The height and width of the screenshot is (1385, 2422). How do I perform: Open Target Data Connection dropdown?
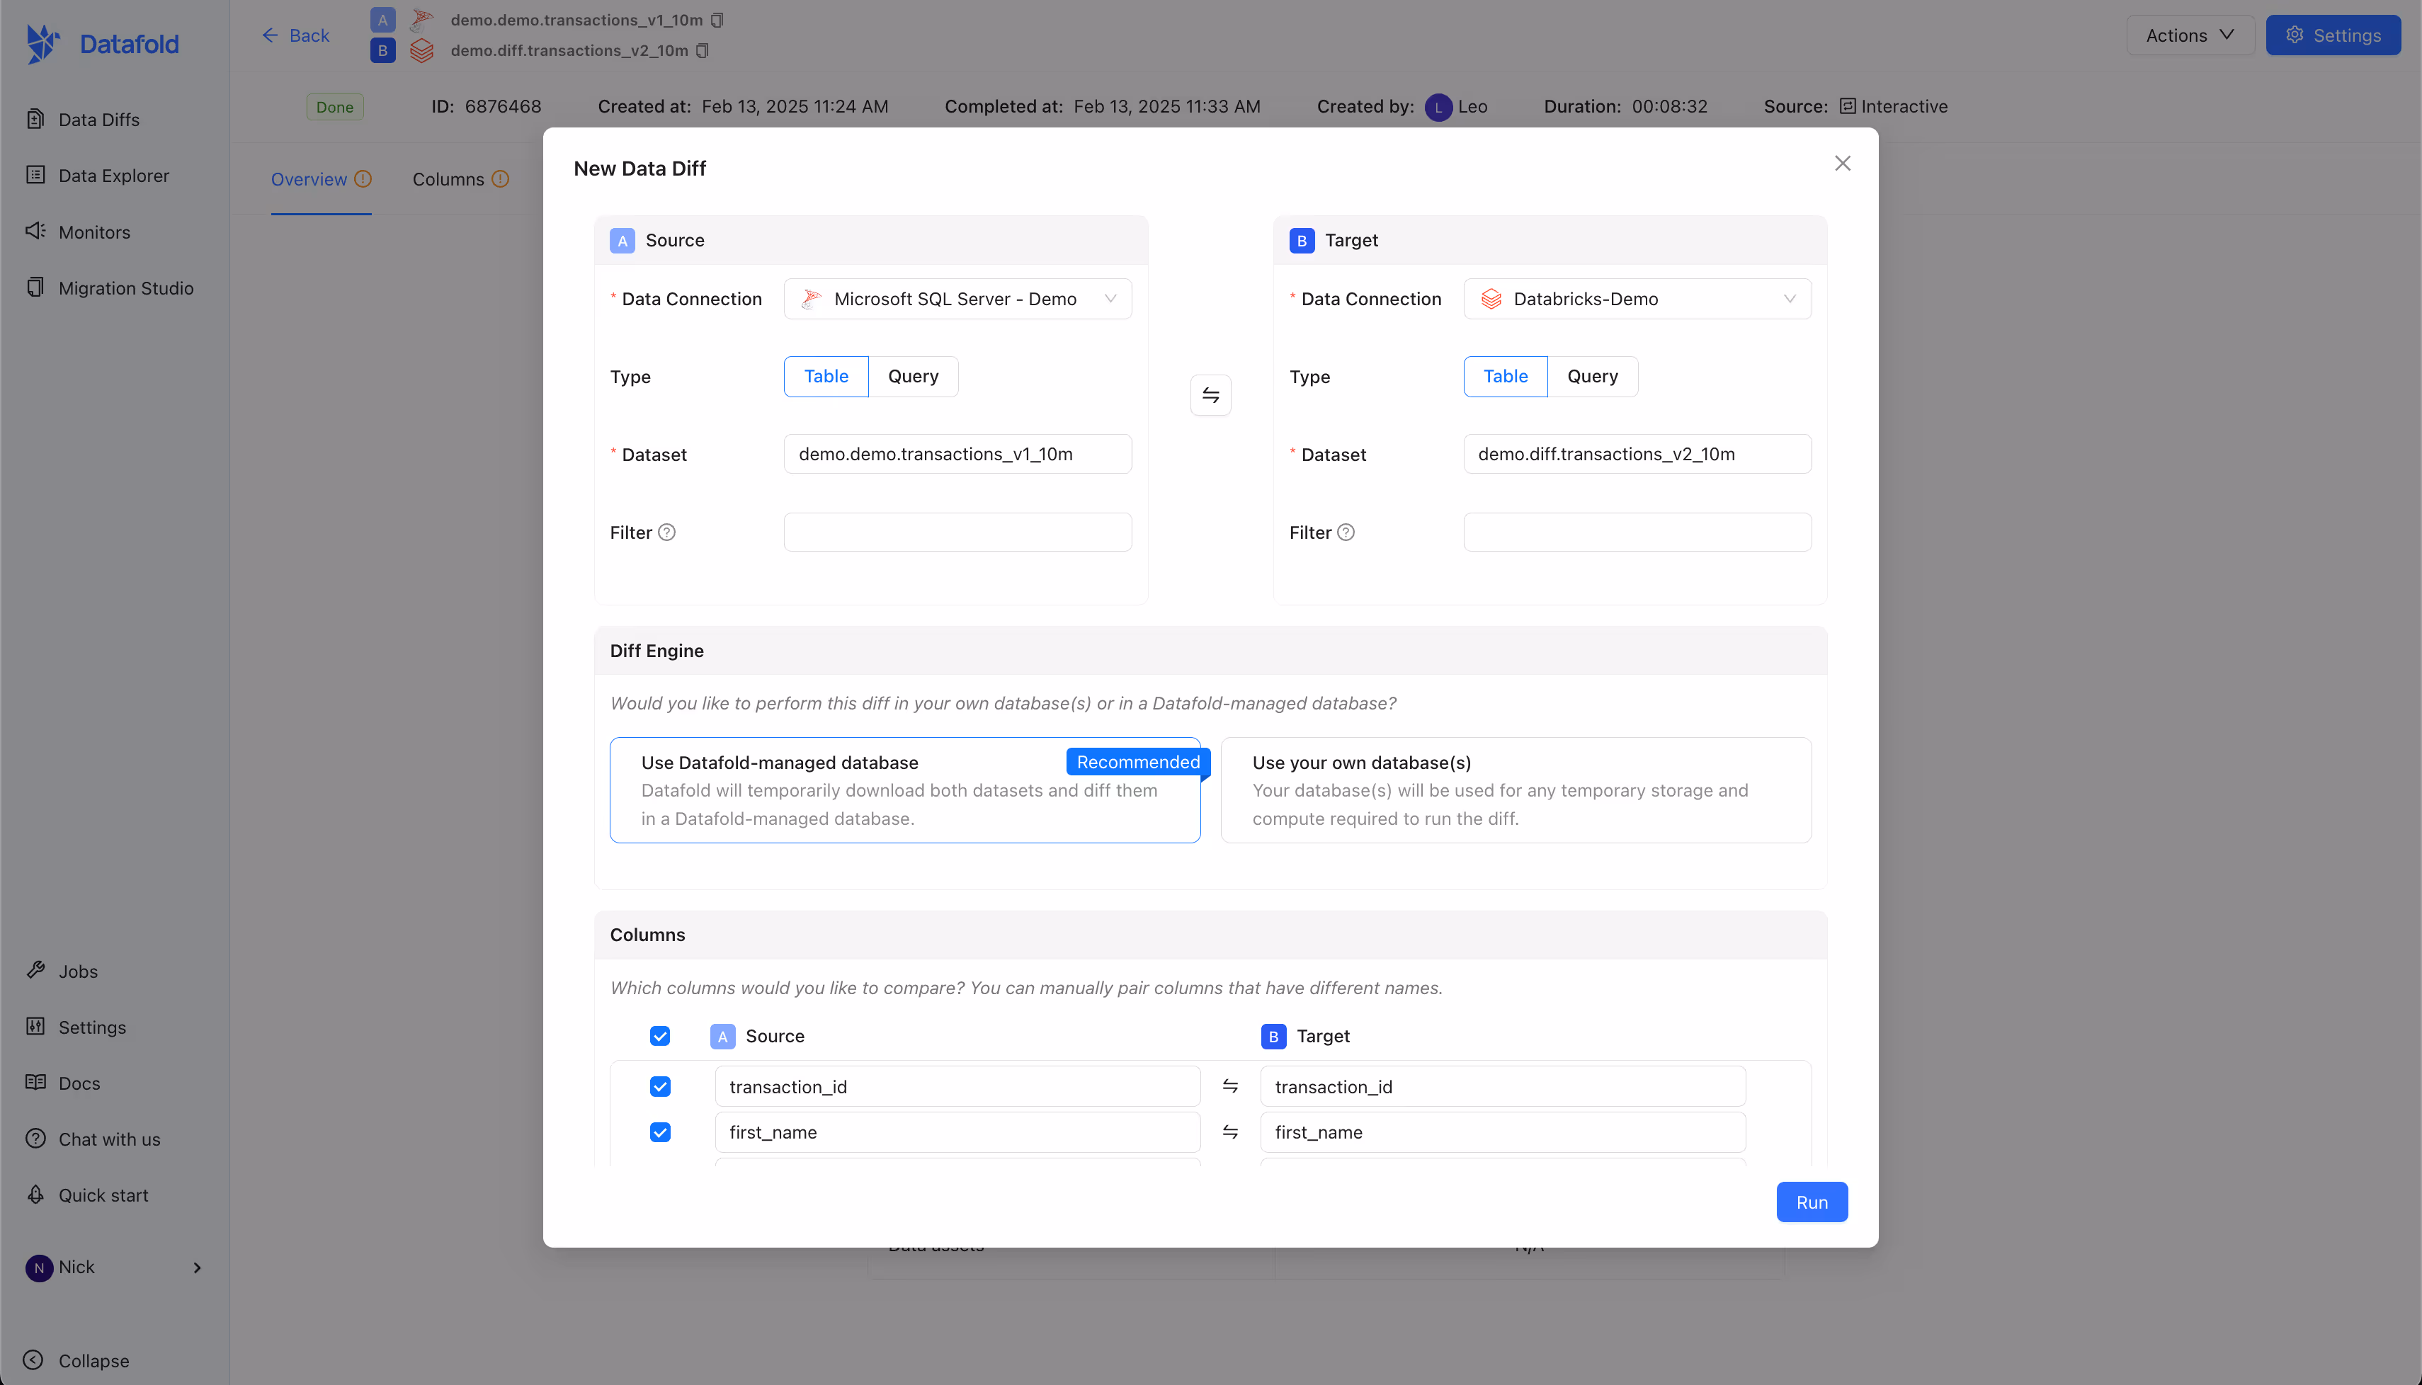[1637, 299]
